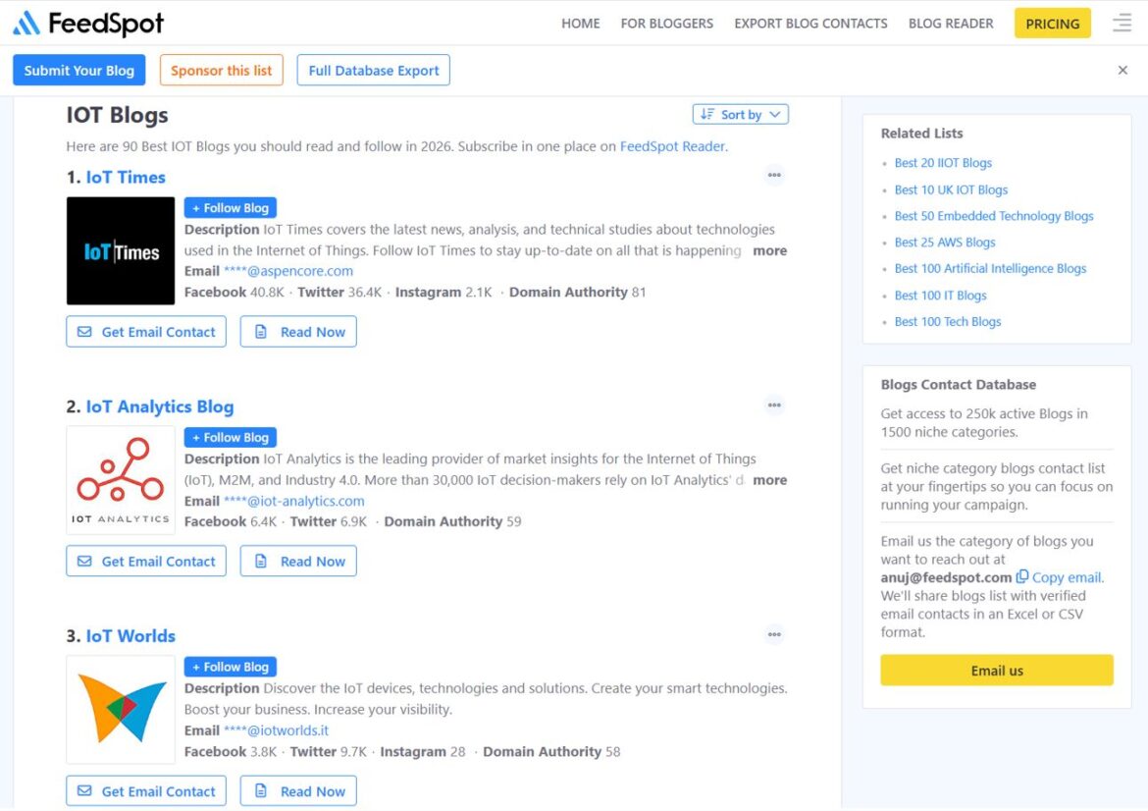This screenshot has height=811, width=1148.
Task: Open the Best 25 AWS Blogs list
Action: tap(945, 242)
